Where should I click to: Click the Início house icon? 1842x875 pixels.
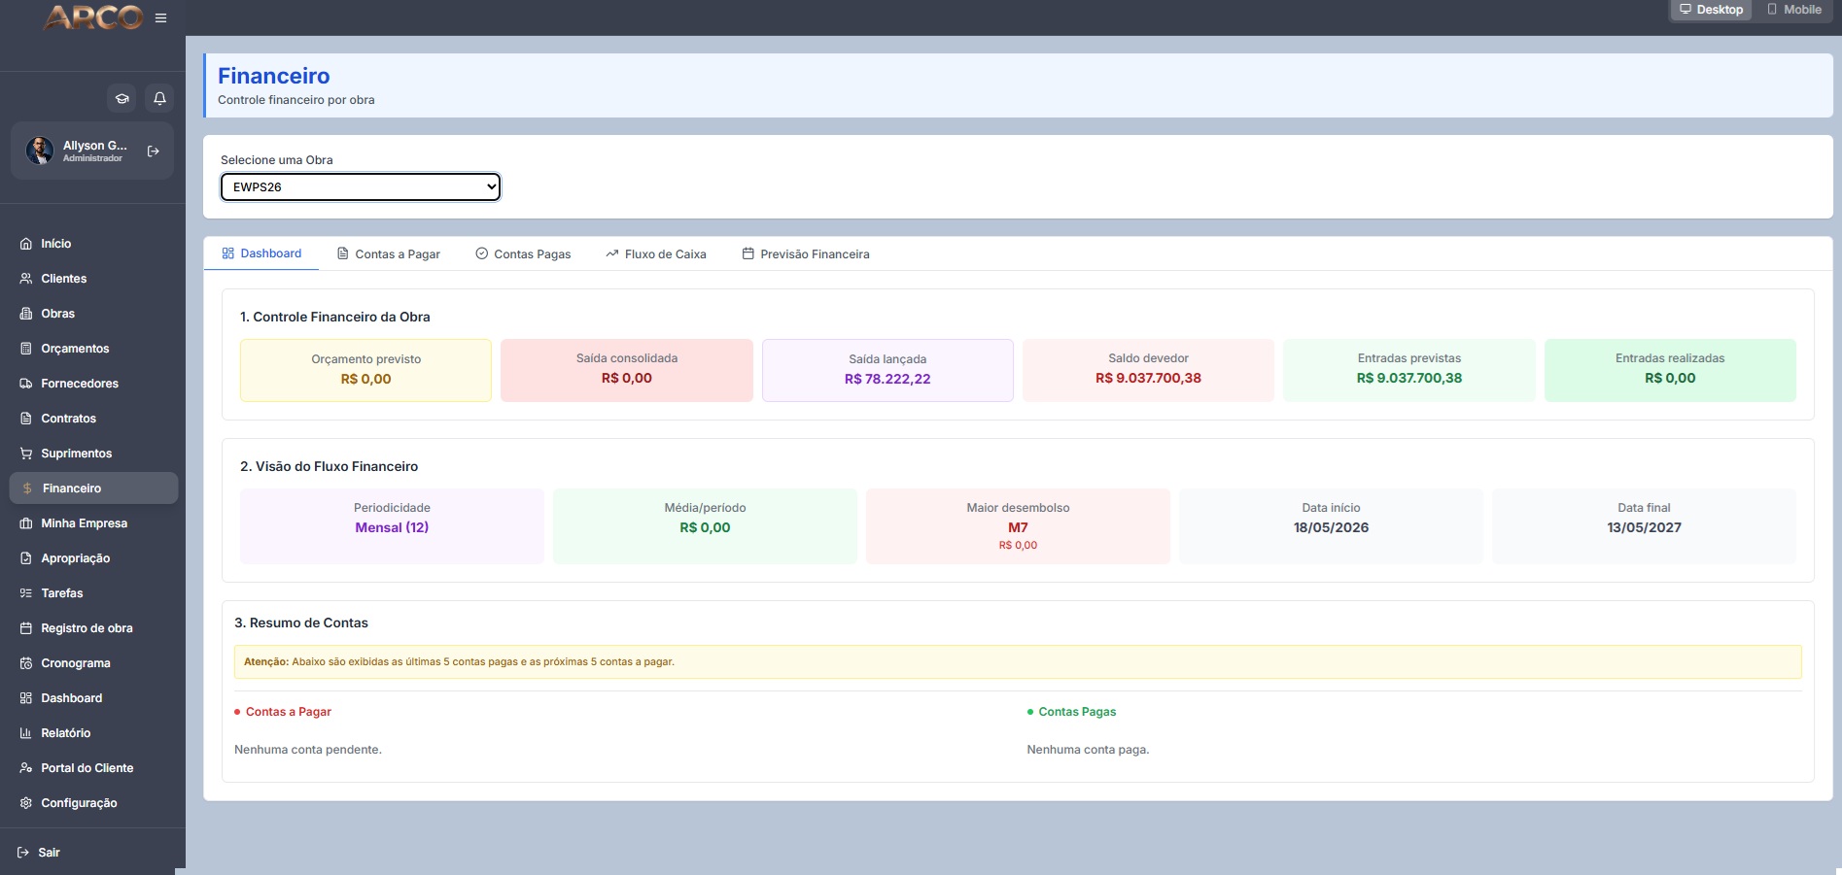coord(26,244)
